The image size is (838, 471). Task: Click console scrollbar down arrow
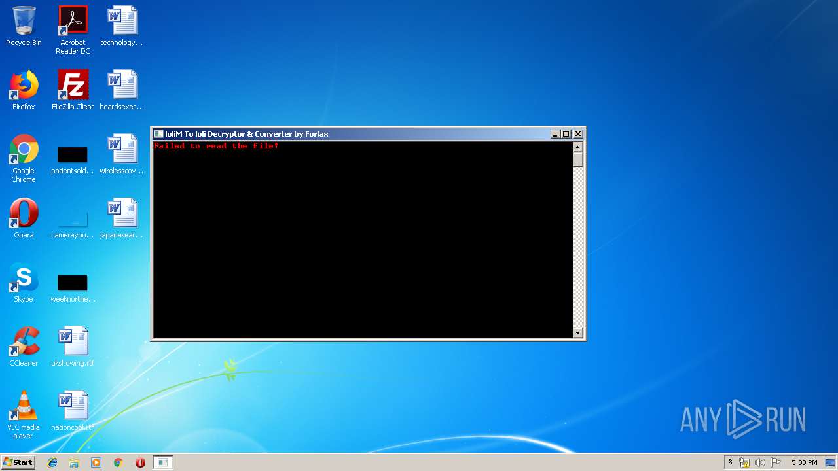pos(578,332)
